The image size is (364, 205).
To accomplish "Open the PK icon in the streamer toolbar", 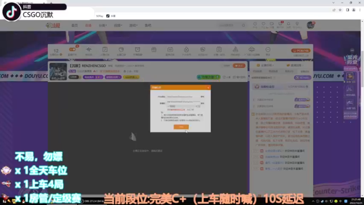I will 202,49.
